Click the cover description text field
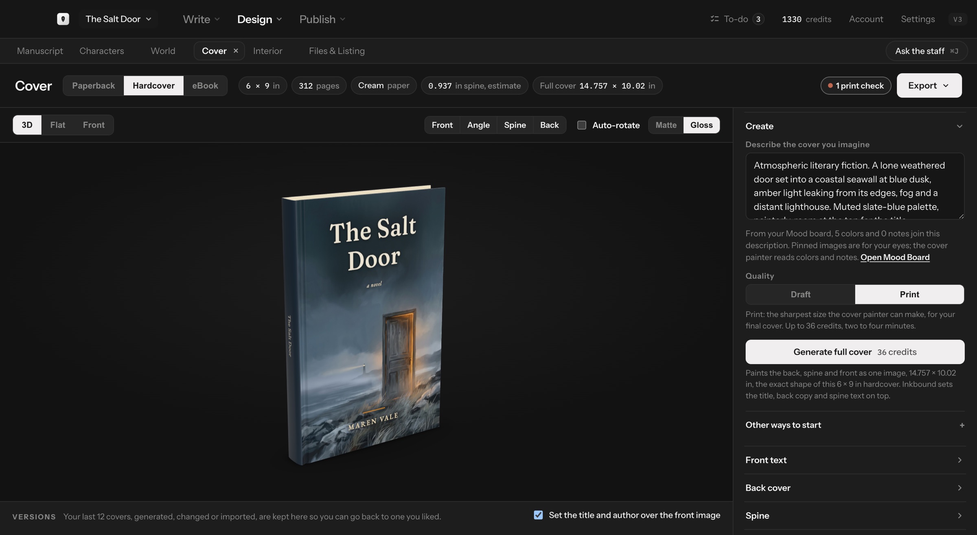This screenshot has width=977, height=535. click(x=854, y=186)
